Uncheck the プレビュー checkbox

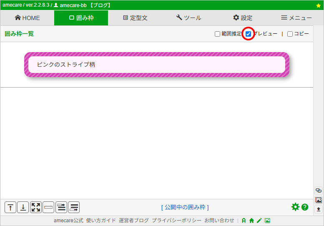tap(249, 34)
